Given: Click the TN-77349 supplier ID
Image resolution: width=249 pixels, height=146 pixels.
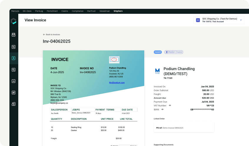Looking at the screenshot, I should coord(168,78).
